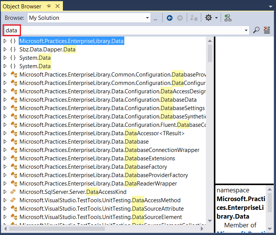
Task: Select the Object Browser tab
Action: click(x=22, y=6)
